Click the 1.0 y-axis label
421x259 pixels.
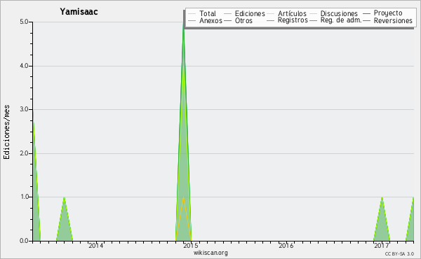pyautogui.click(x=24, y=197)
